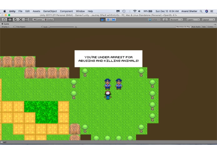Open Time Machine menu bar icon
217x154 pixels.
click(x=124, y=11)
